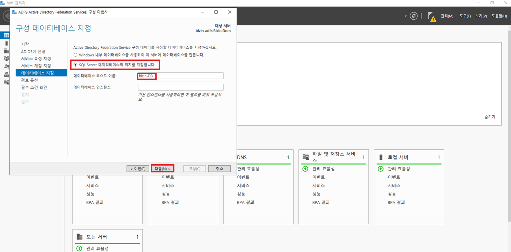This screenshot has width=511, height=252.
Task: Click green status icon in 로컬 서버 tile
Action: 381,169
